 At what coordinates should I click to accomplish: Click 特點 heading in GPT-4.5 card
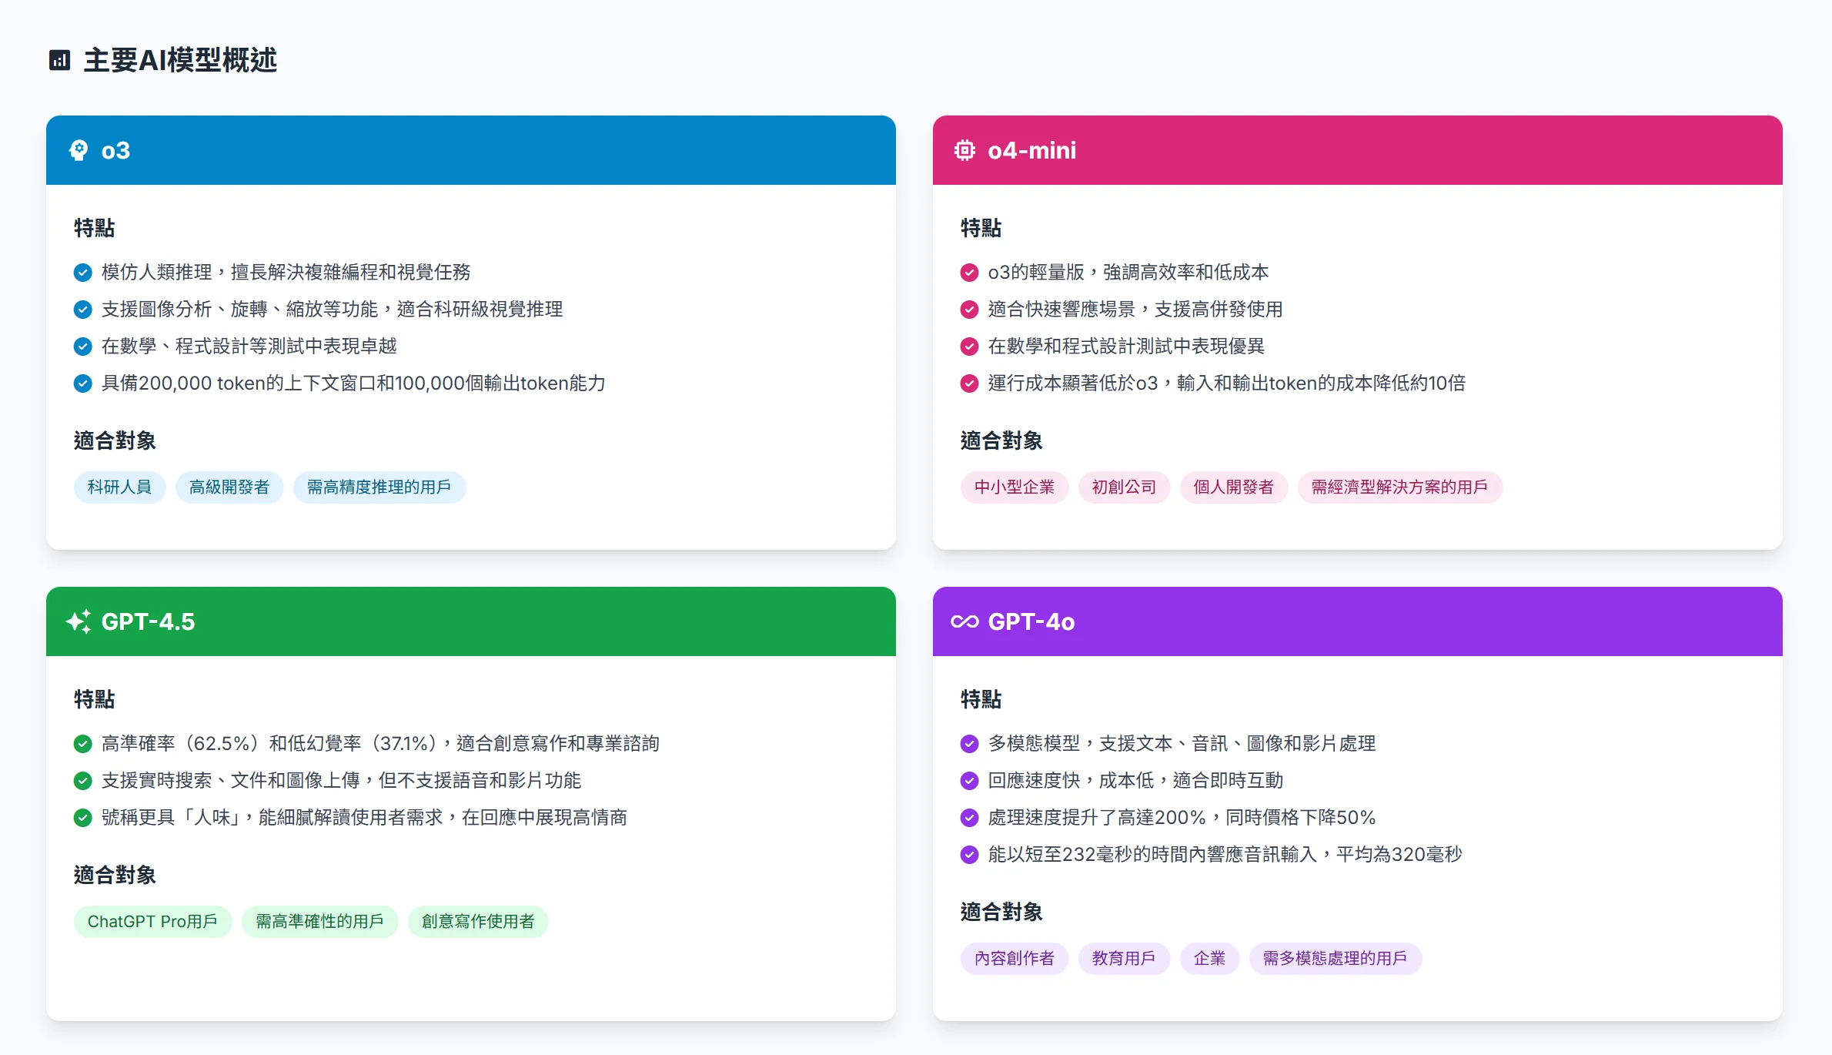pyautogui.click(x=95, y=699)
